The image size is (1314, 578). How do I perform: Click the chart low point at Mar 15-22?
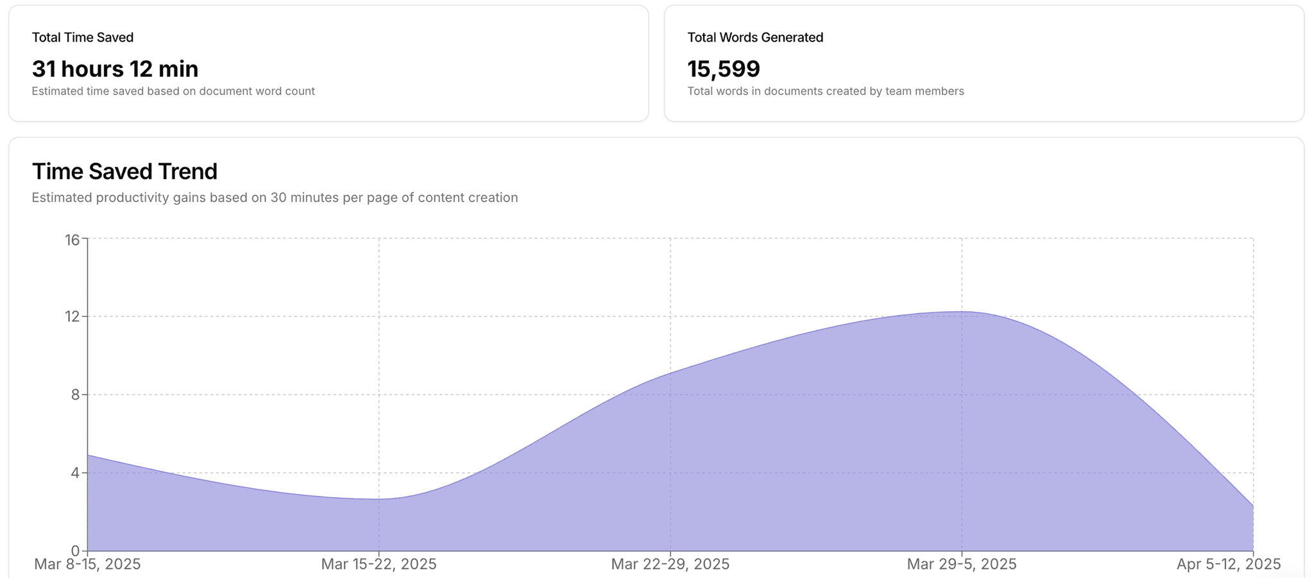click(379, 499)
